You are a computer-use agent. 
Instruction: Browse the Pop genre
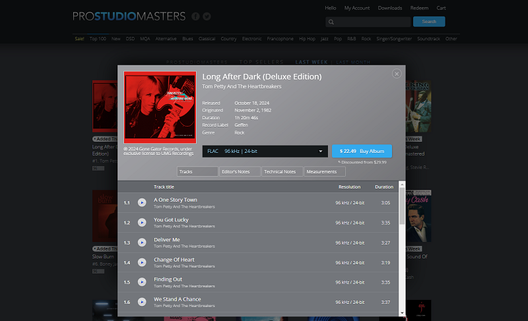(x=338, y=39)
